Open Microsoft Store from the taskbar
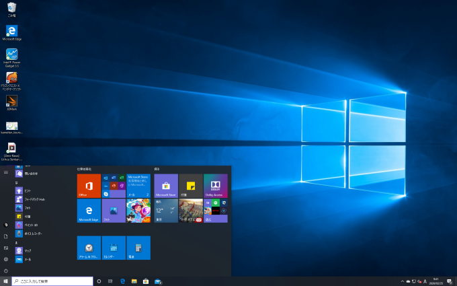 [146, 281]
